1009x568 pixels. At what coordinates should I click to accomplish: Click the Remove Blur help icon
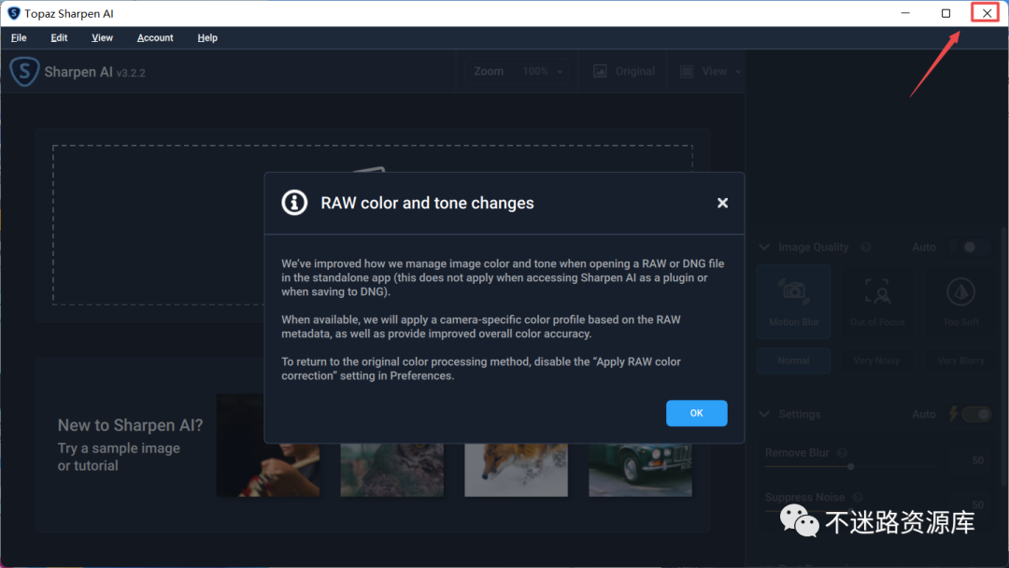842,453
